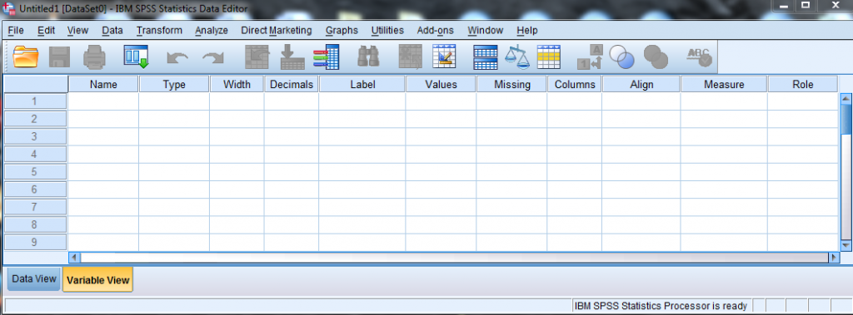Click the Align column header
Viewport: 853px width, 315px height.
[641, 84]
